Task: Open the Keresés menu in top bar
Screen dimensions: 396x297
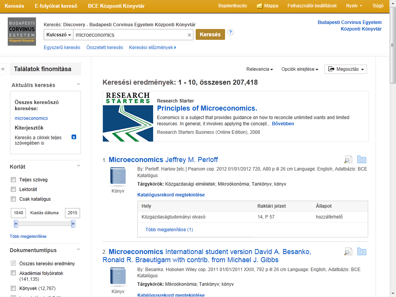Action: coord(14,6)
